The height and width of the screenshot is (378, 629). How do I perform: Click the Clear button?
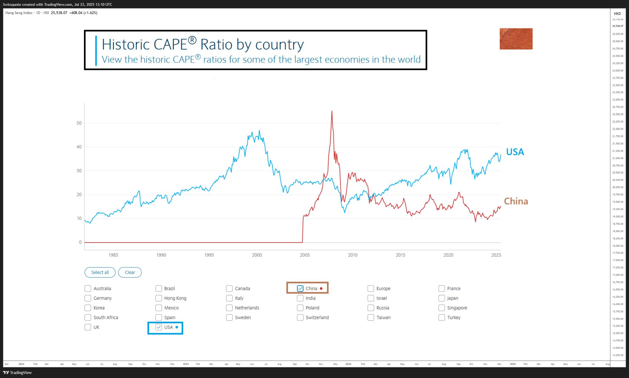pos(130,272)
